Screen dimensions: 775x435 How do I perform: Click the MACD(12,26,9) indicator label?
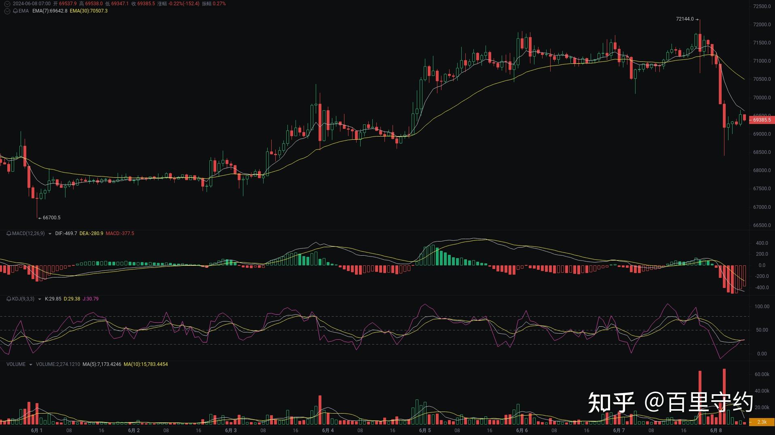28,233
